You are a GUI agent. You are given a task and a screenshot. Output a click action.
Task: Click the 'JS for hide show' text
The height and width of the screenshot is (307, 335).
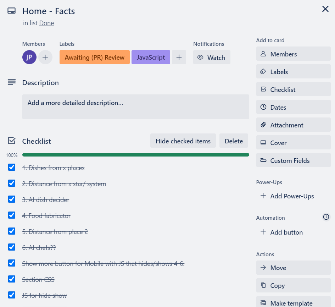pyautogui.click(x=44, y=296)
